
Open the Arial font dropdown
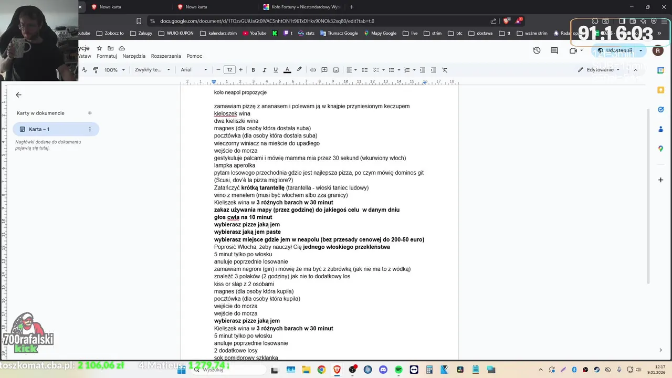(194, 70)
